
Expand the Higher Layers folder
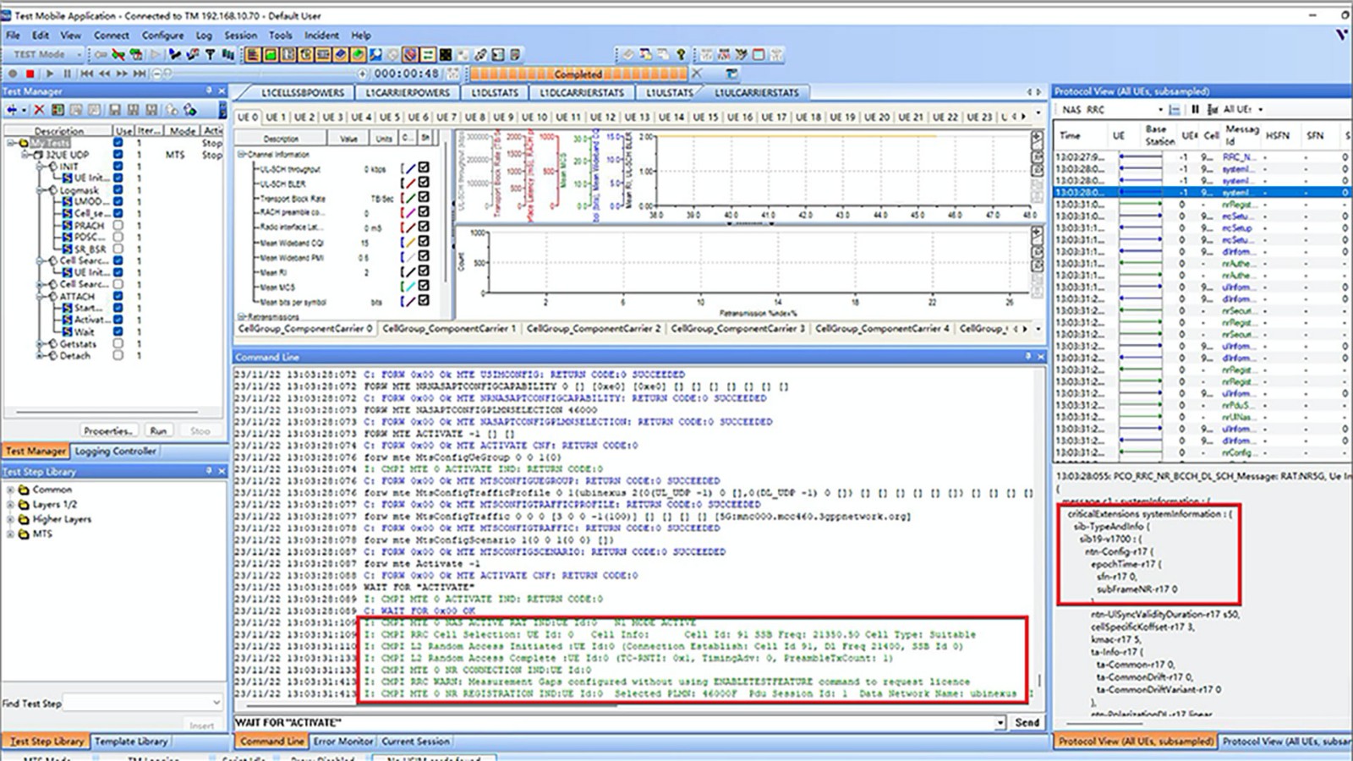click(x=10, y=519)
